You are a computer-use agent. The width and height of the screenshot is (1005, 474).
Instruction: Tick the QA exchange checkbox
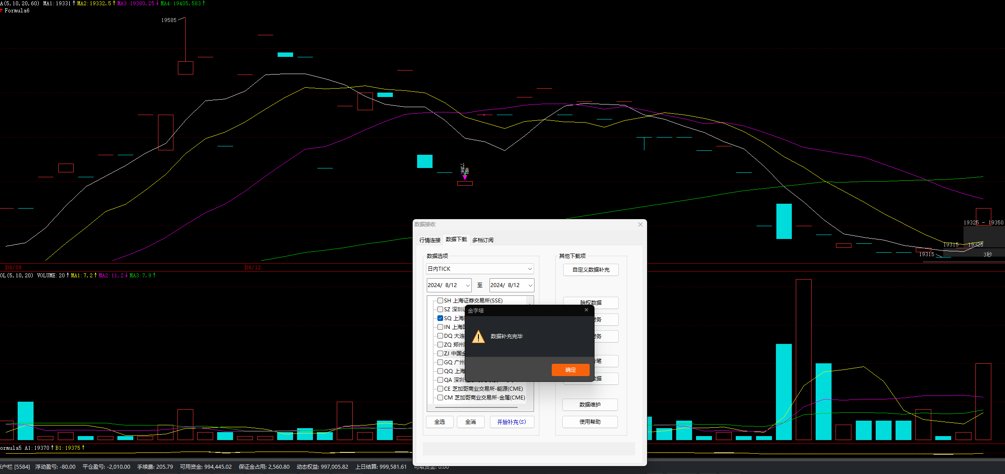pos(440,380)
